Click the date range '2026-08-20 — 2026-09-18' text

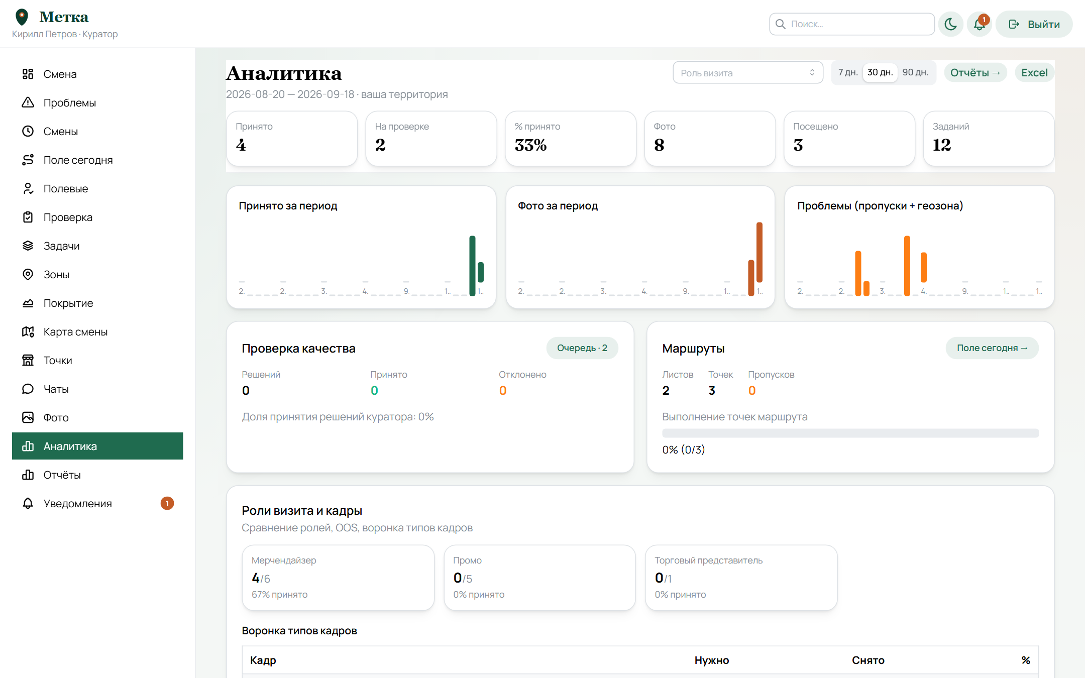[x=290, y=94]
